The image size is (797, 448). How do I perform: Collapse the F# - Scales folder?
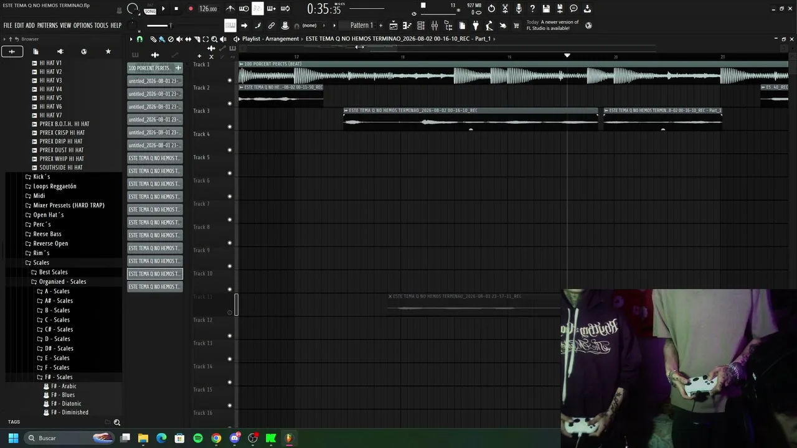[59, 377]
